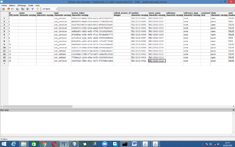Click the data grid horizontal scrollbar thumb
The width and height of the screenshot is (235, 147).
point(38,106)
